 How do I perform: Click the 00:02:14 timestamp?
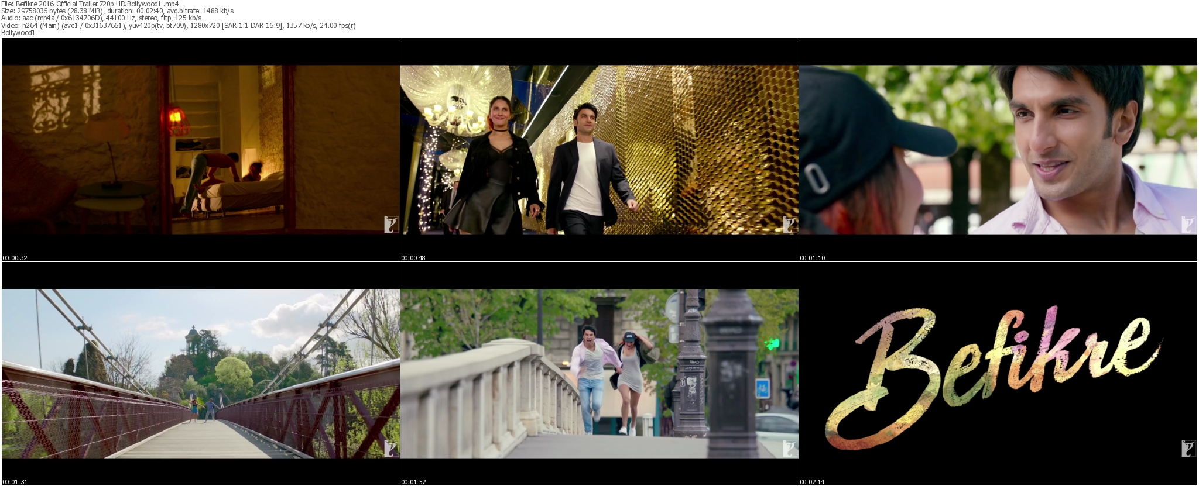click(x=813, y=482)
